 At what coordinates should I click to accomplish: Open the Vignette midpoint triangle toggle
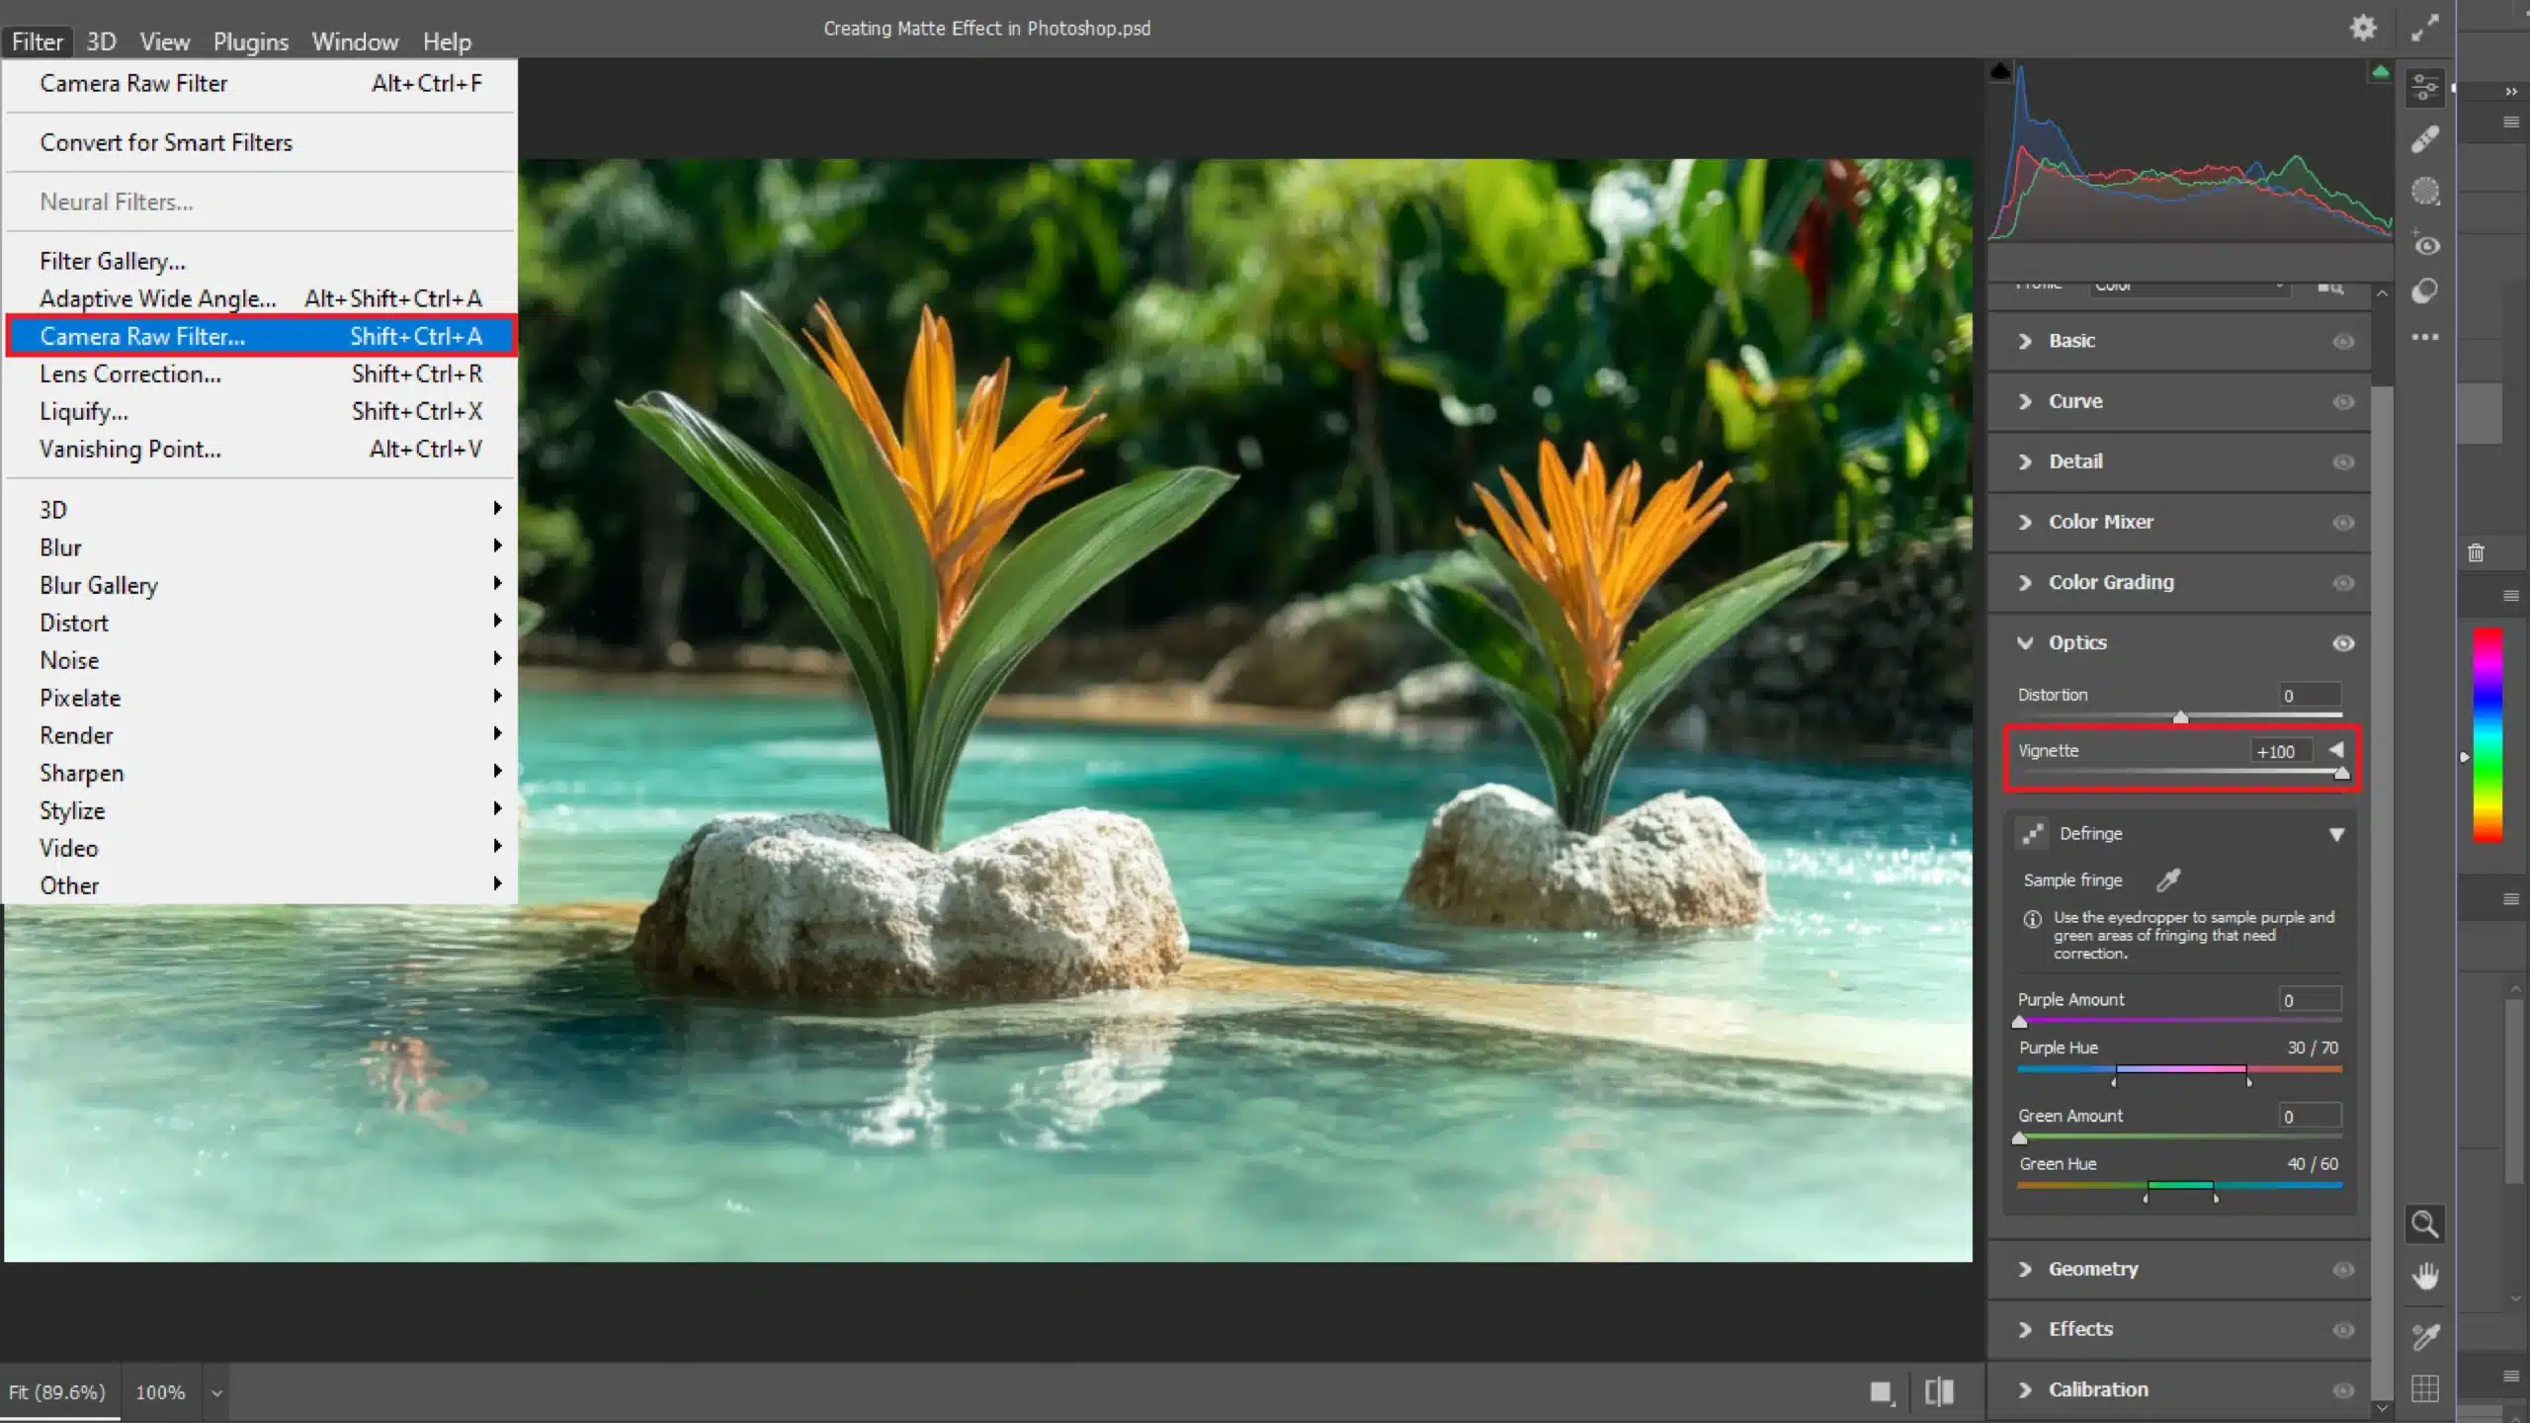[x=2336, y=749]
